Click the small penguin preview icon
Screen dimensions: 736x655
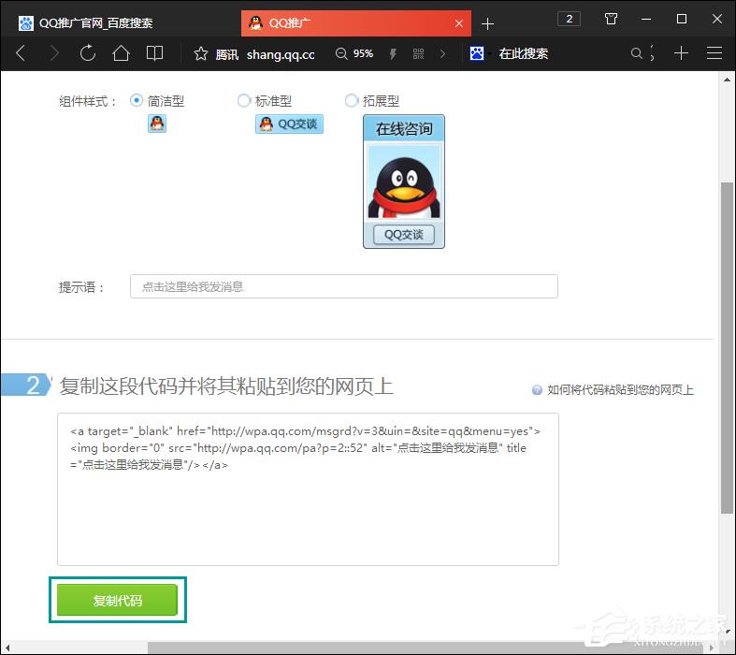[x=157, y=124]
